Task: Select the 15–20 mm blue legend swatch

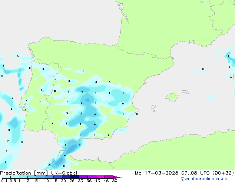Action: pyautogui.click(x=57, y=177)
